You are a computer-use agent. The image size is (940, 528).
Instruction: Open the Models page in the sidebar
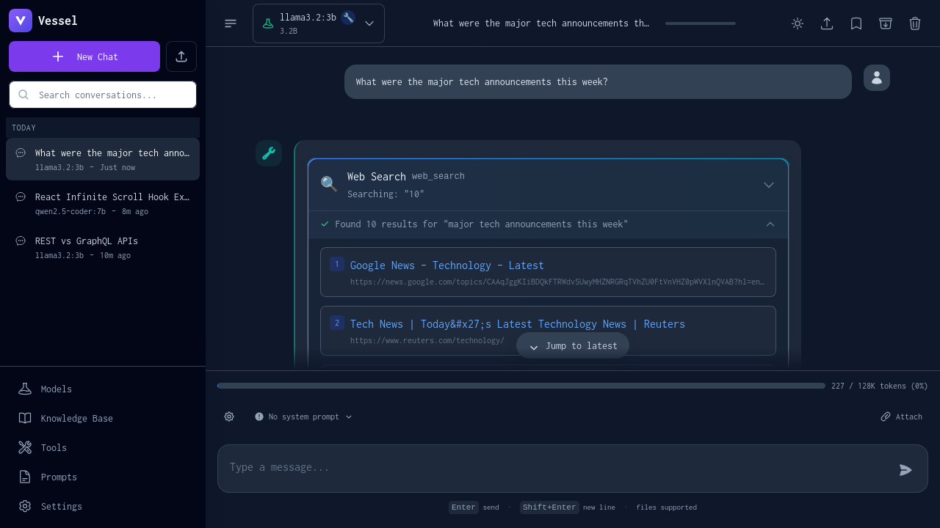(x=56, y=389)
